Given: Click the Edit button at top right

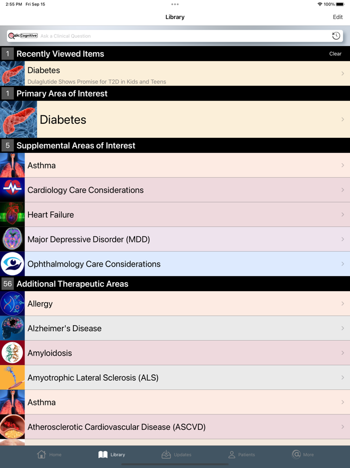Looking at the screenshot, I should 337,17.
